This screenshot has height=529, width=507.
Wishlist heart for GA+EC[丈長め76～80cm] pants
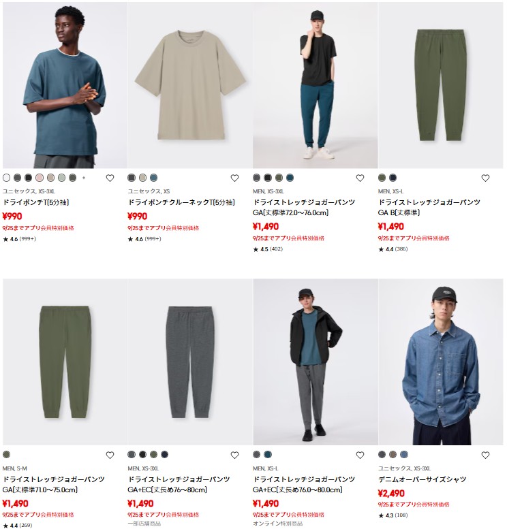pos(234,455)
